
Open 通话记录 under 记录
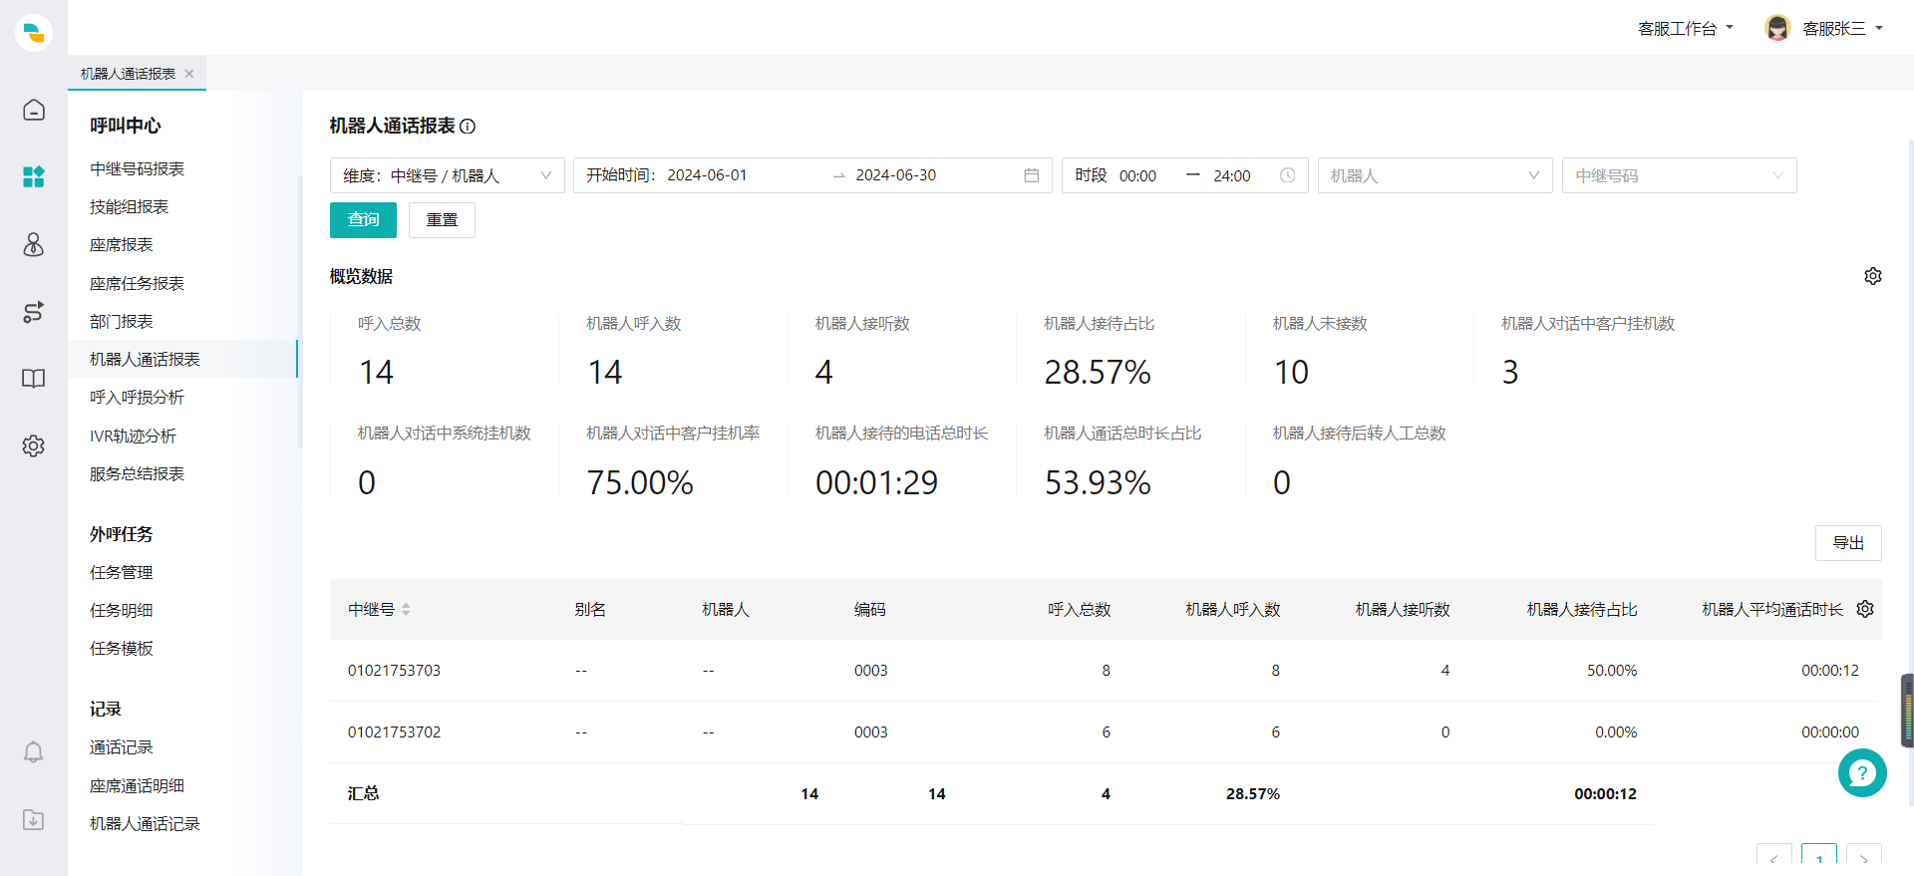click(122, 747)
